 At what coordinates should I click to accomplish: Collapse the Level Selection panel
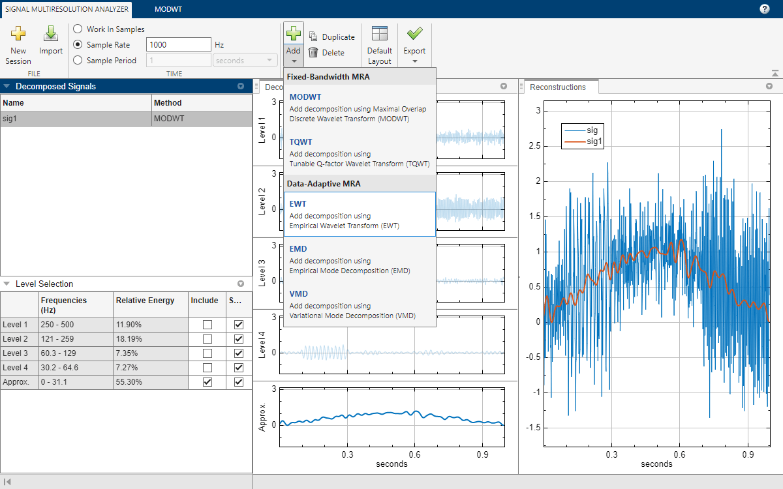tap(7, 284)
